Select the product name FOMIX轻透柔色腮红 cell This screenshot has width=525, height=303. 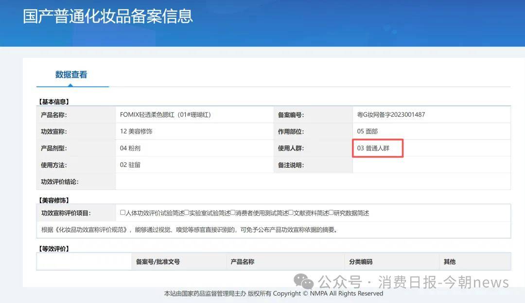click(165, 115)
